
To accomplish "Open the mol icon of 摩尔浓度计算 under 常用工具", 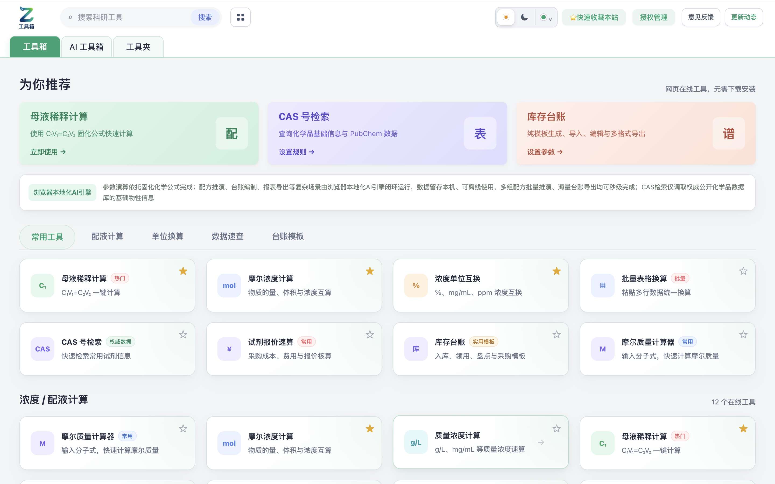I will [229, 286].
